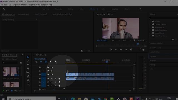This screenshot has width=178, height=100.
Task: Select the Track Select Forward tool
Action: [x=28, y=61]
